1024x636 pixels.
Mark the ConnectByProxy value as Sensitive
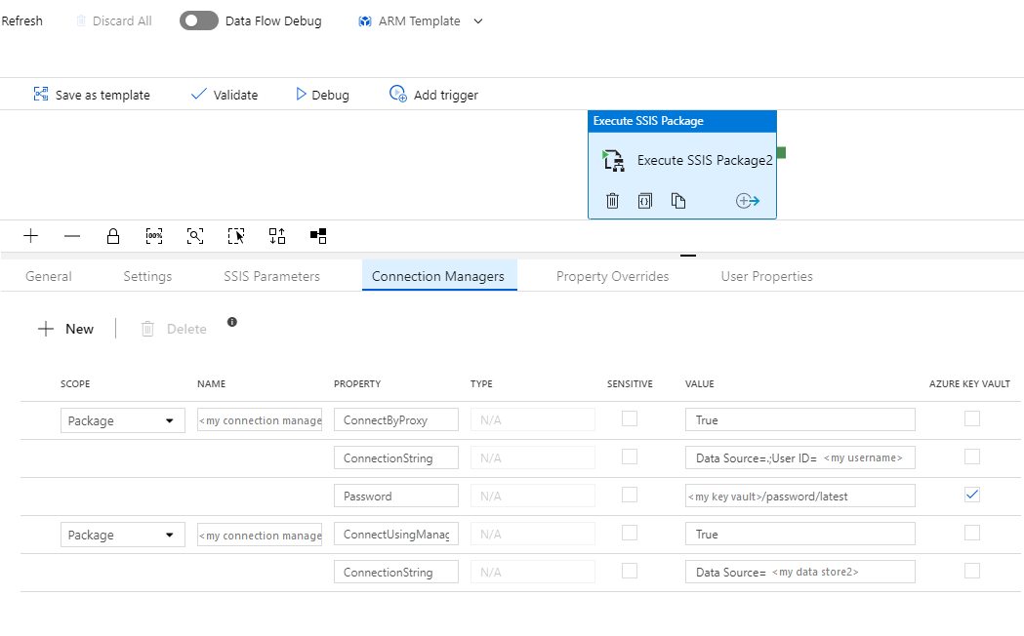(x=630, y=418)
